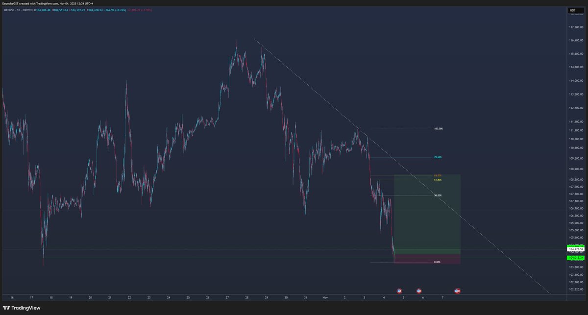Viewport: 588px width, 315px height.
Task: Select the 50.00% Fibonacci level text
Action: [437, 194]
